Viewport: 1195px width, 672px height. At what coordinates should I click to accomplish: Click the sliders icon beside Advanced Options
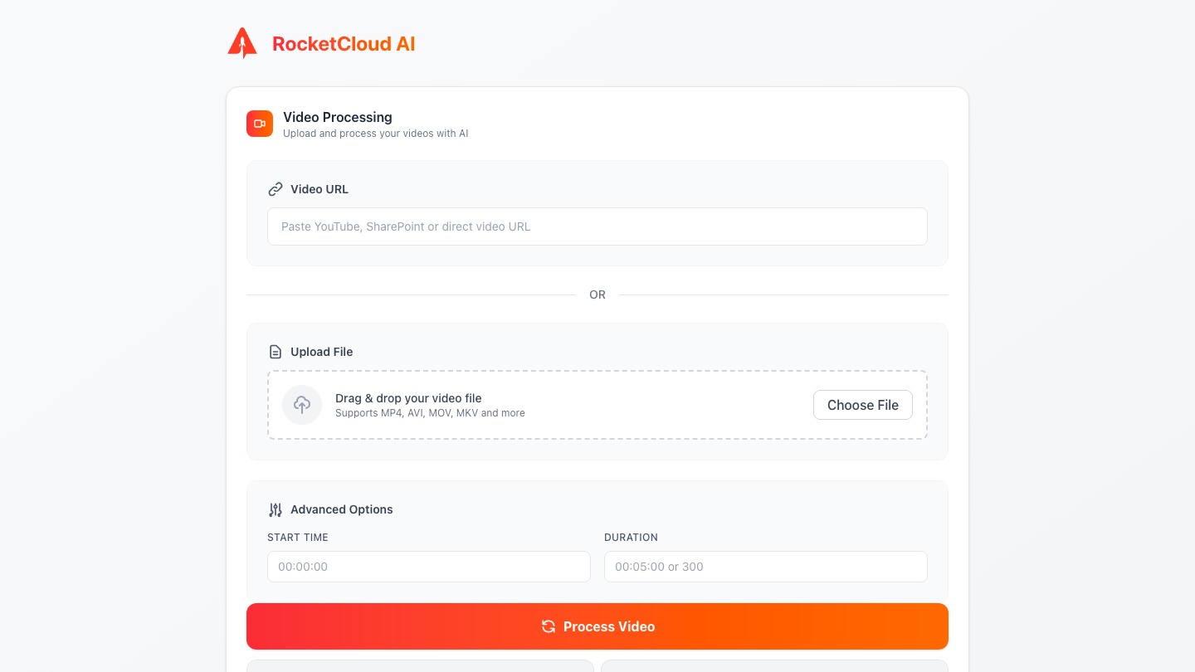point(276,509)
